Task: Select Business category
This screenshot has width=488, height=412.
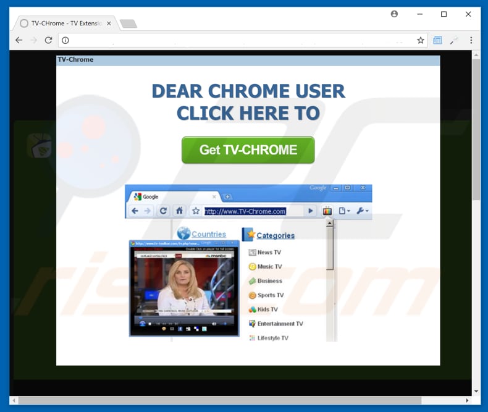Action: point(269,281)
